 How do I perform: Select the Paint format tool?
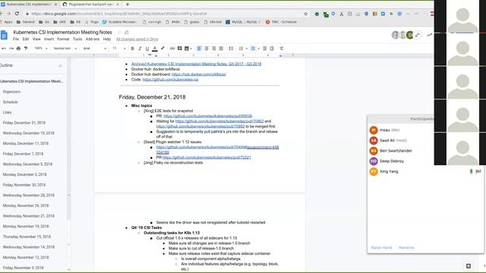pyautogui.click(x=26, y=49)
